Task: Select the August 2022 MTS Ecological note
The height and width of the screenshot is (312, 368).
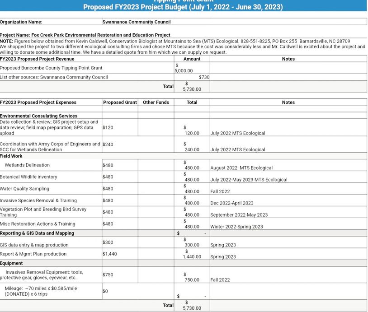Action: (x=241, y=168)
